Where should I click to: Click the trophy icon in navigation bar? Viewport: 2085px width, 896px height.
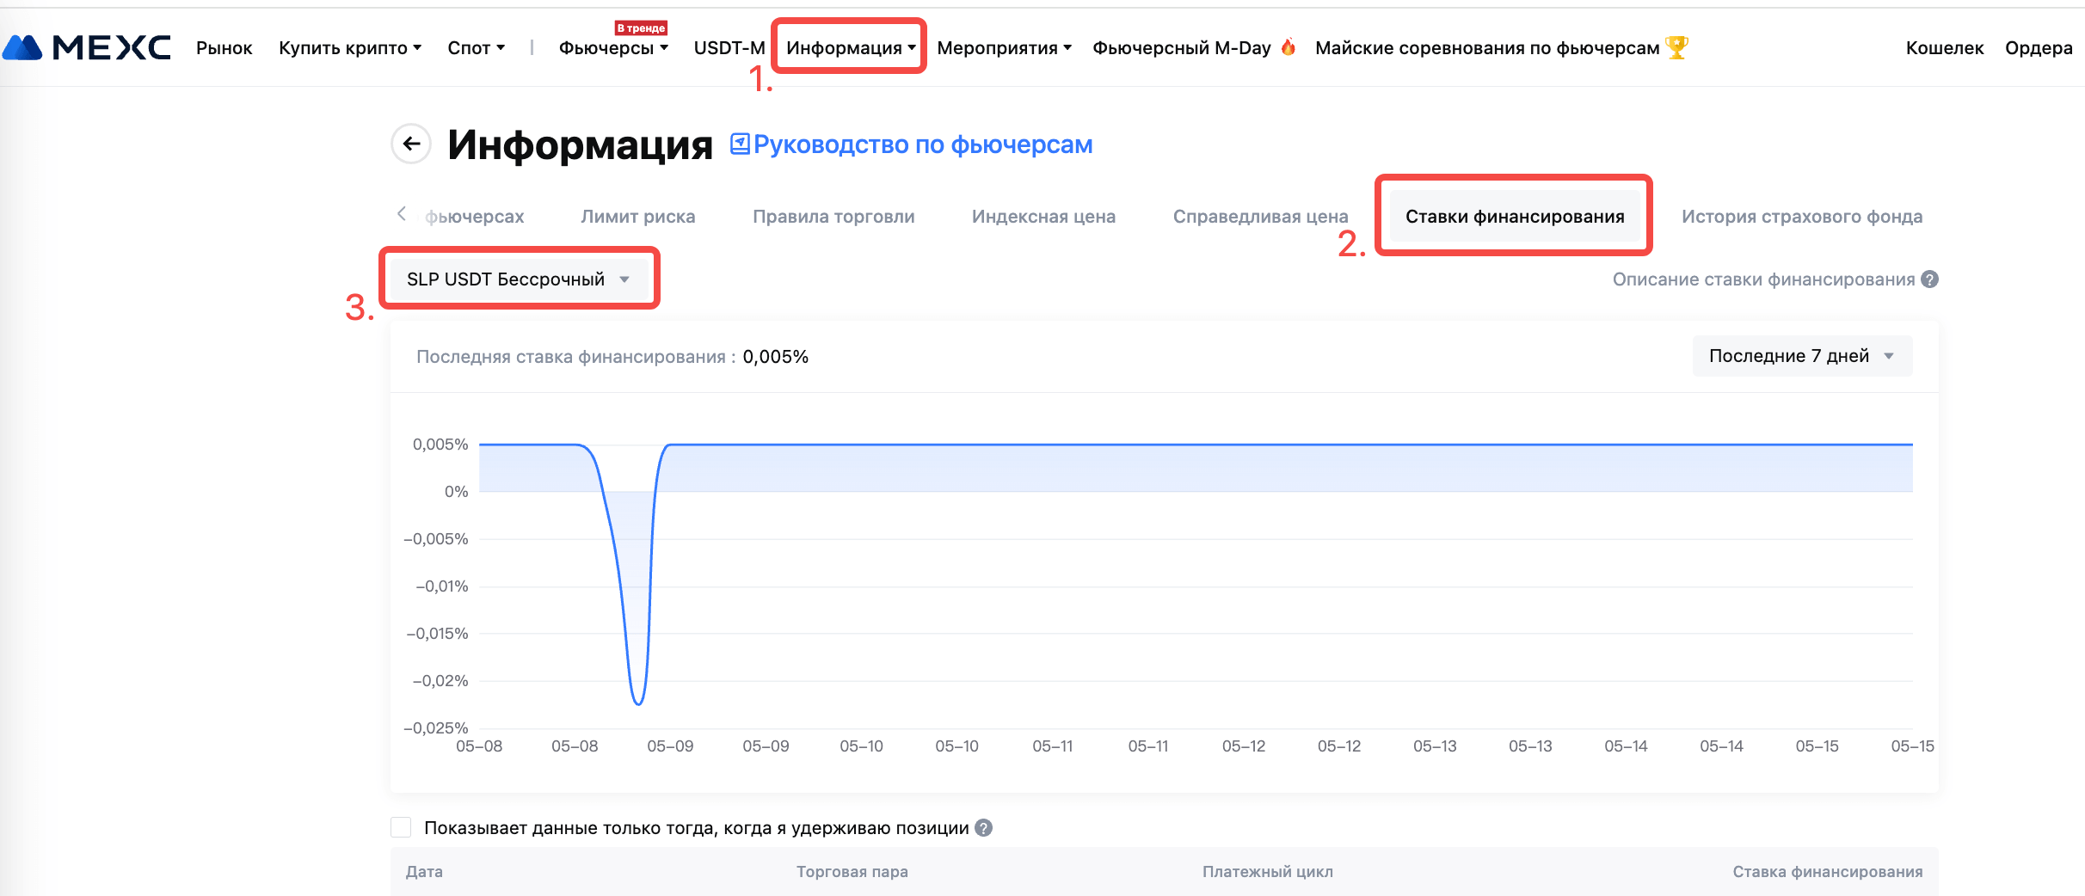tap(1676, 47)
